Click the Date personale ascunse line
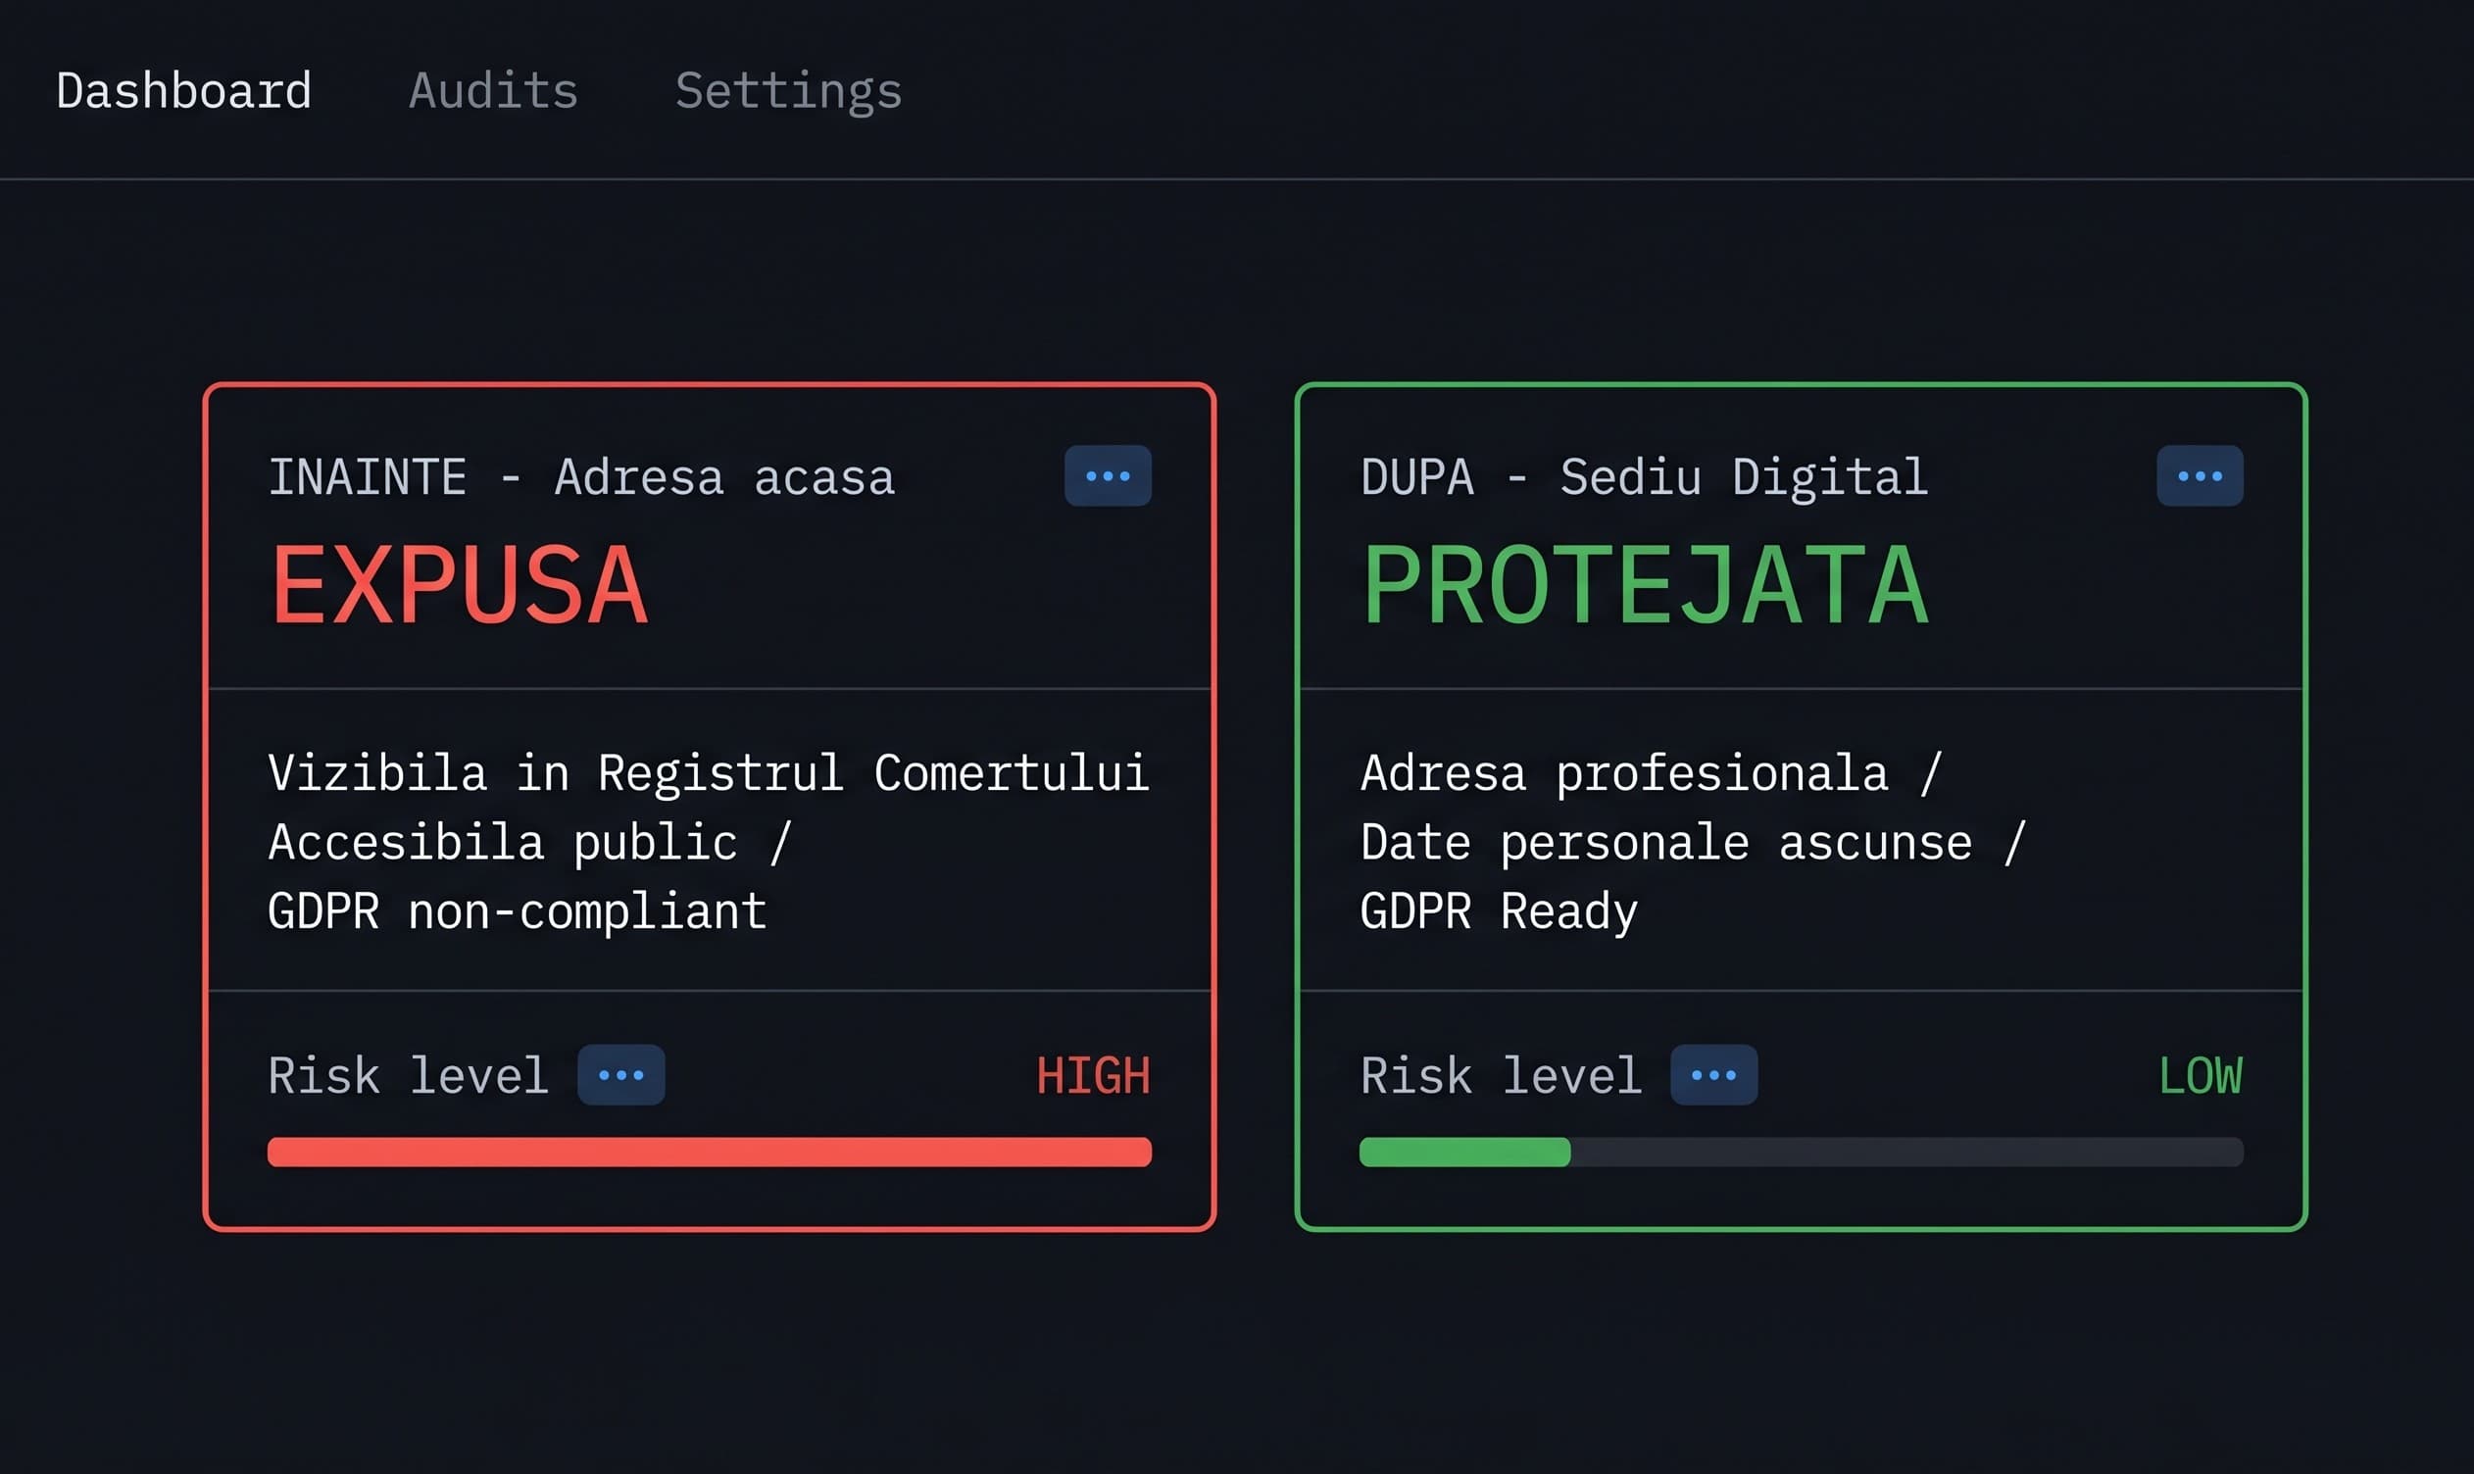 [1693, 842]
